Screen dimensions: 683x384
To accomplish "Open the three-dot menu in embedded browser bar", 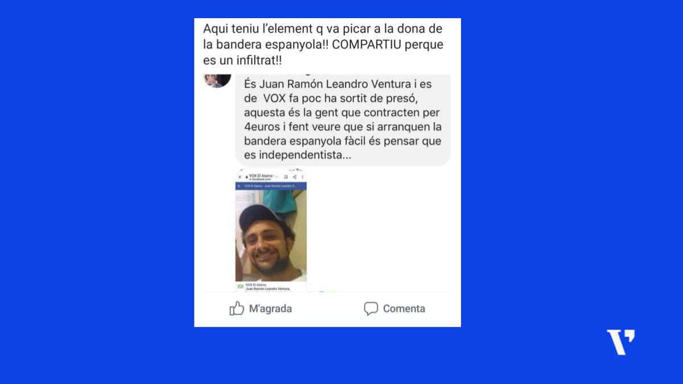I will pyautogui.click(x=302, y=177).
